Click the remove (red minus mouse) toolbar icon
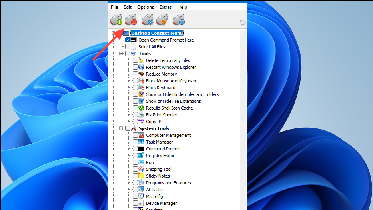The image size is (373, 210). click(131, 19)
